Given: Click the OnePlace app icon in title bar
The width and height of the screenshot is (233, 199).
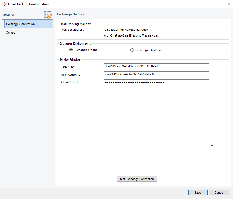Looking at the screenshot, I should [5, 4].
